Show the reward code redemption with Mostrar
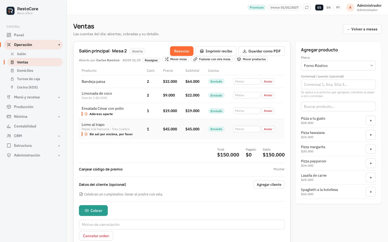The image size is (388, 242). pos(279,169)
